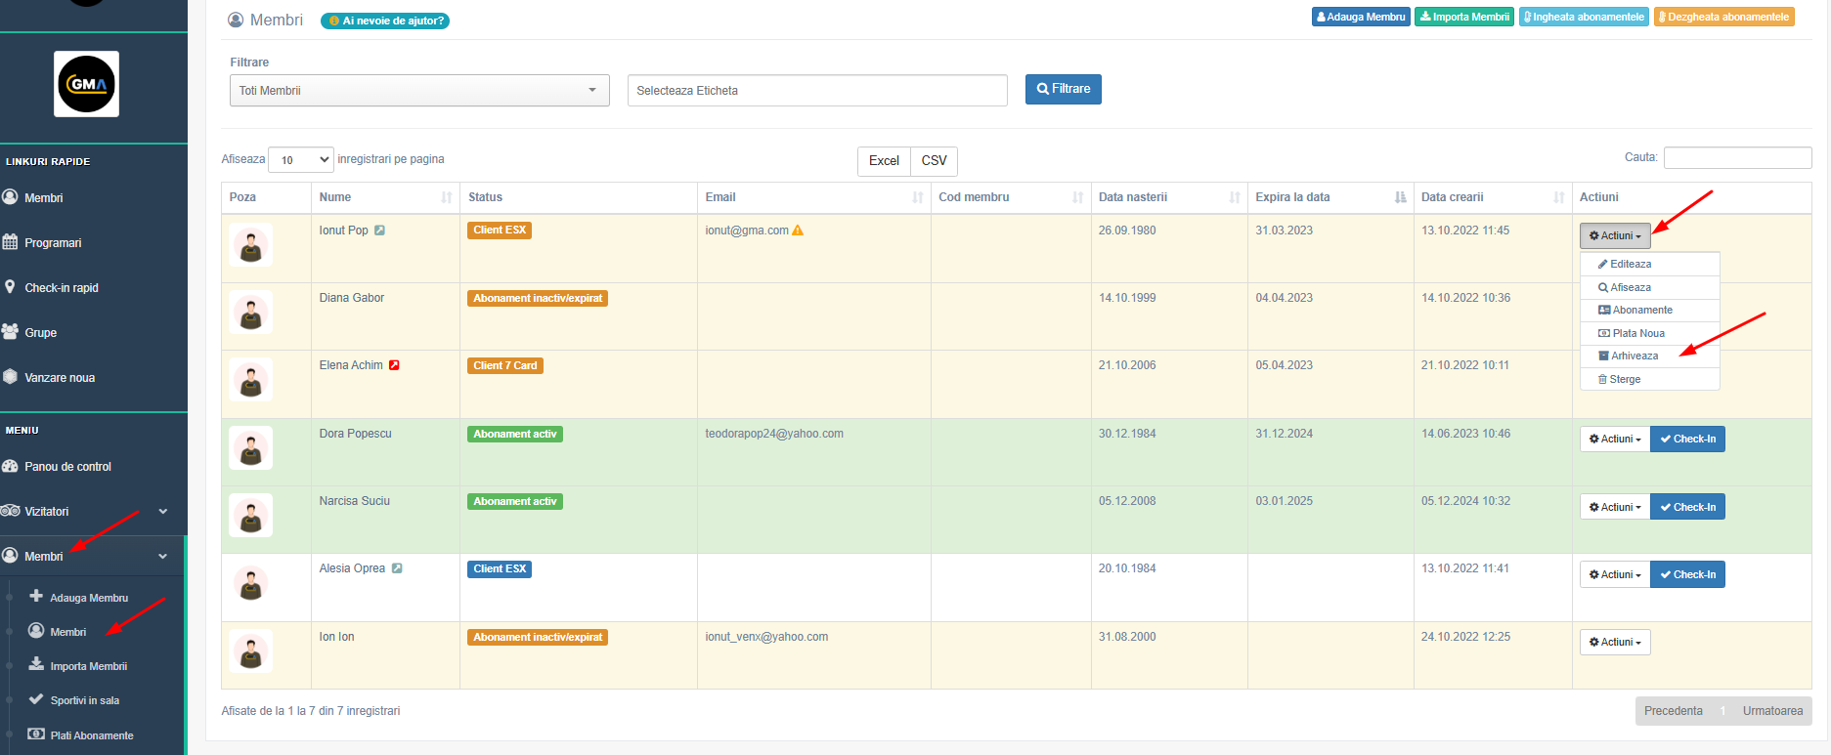Click the warning triangle next to ionut@gma.com
This screenshot has width=1831, height=755.
(798, 231)
